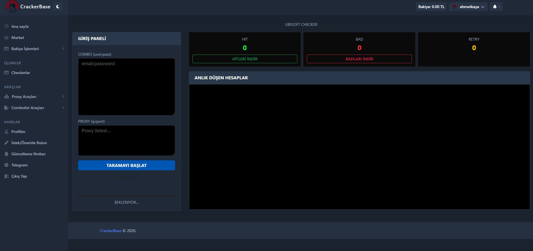Expand Proxy Araçları chevron arrow
The height and width of the screenshot is (251, 533).
[x=63, y=97]
